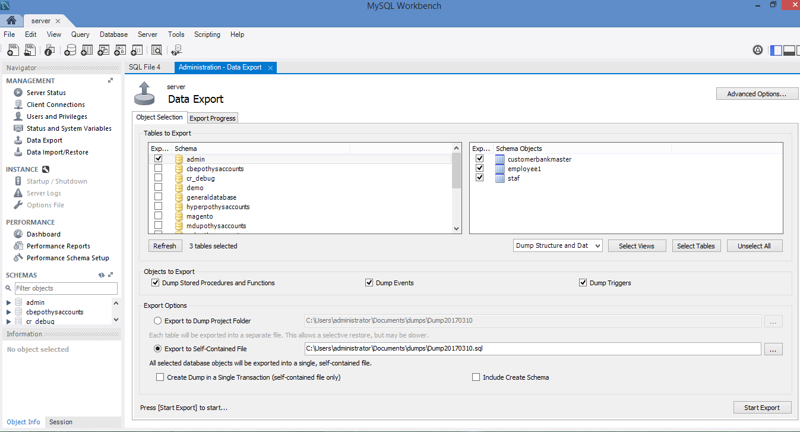Click the Server Status play icon
The image size is (800, 432).
[18, 93]
